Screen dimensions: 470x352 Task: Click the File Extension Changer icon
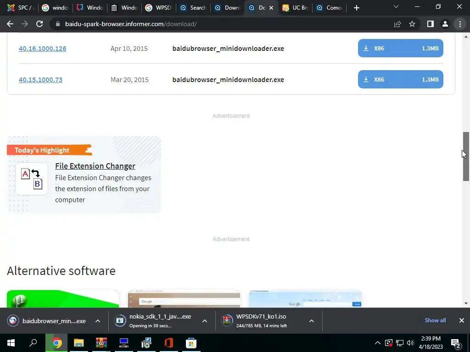click(x=32, y=179)
